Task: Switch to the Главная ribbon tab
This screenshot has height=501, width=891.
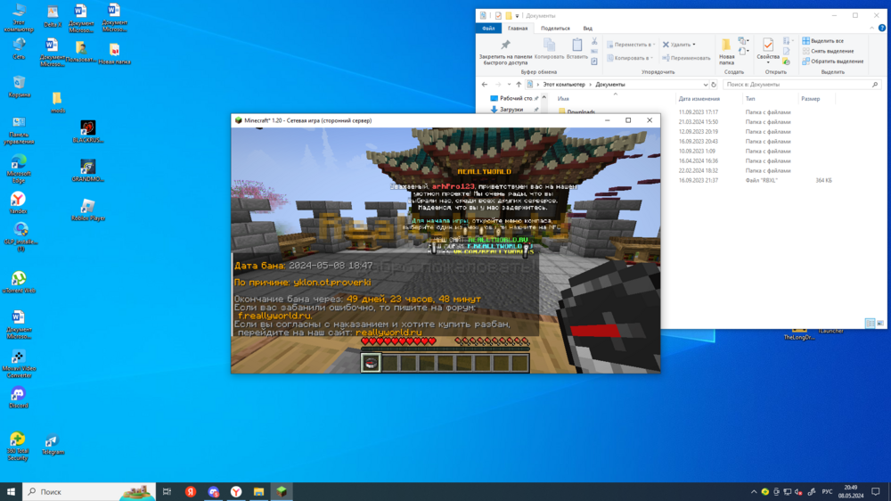Action: click(518, 29)
